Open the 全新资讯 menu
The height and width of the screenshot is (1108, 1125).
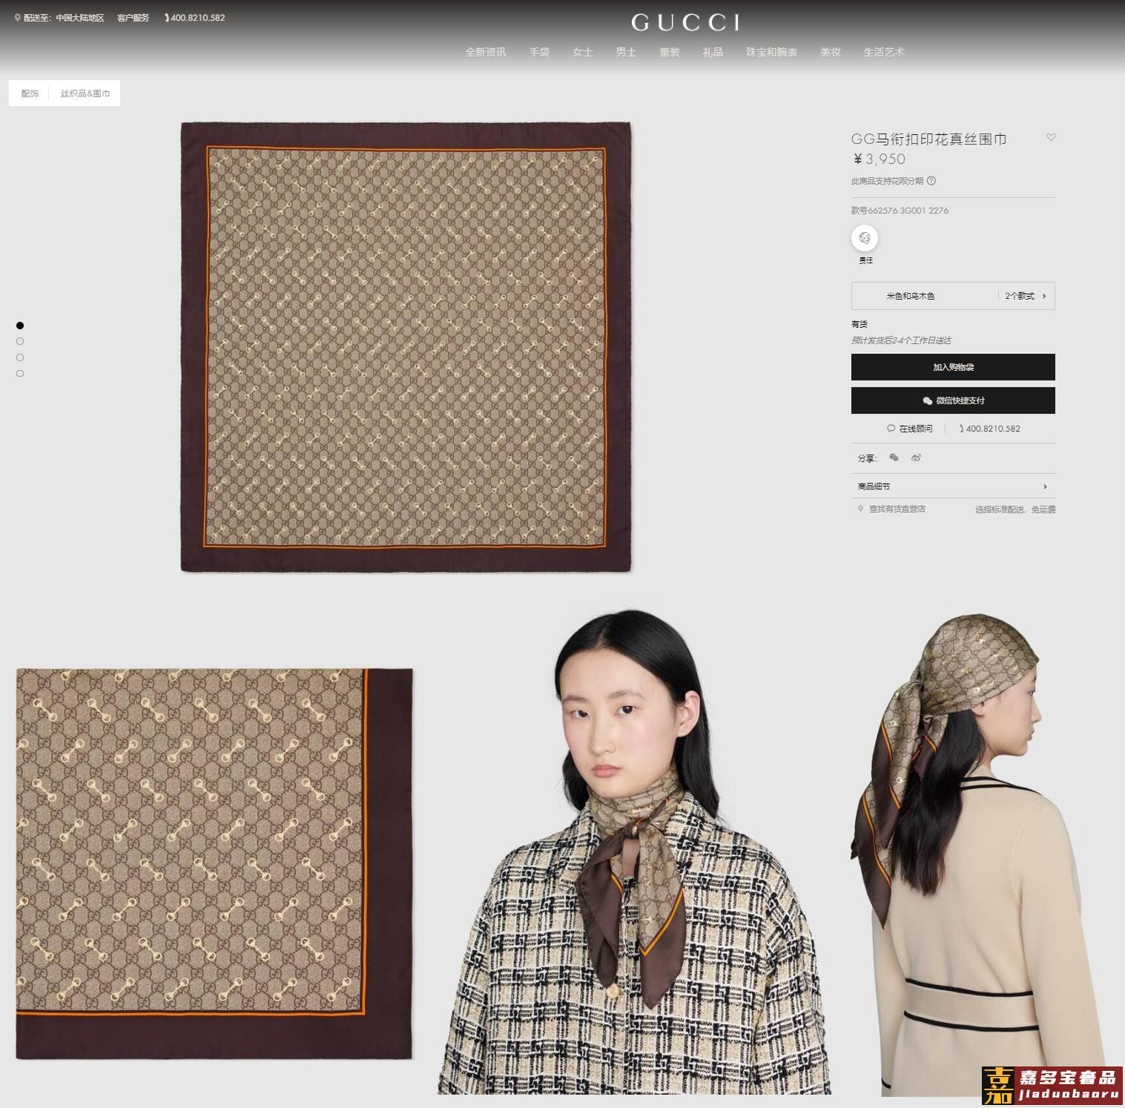tap(486, 52)
